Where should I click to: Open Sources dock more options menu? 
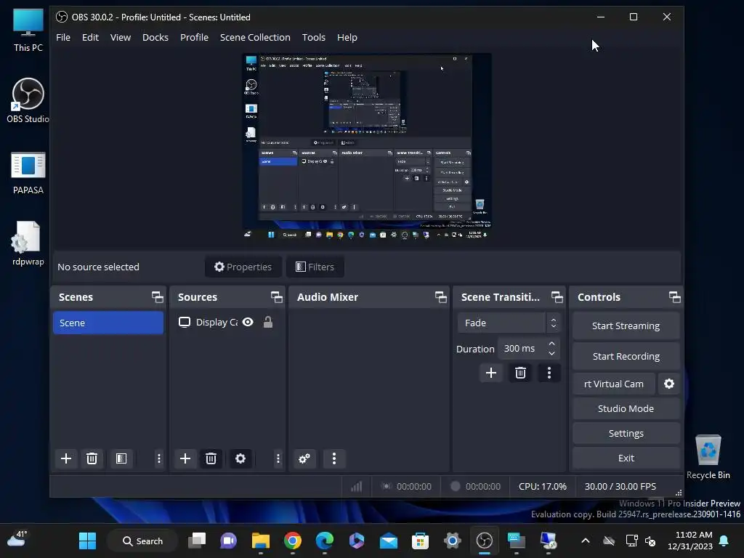point(278,458)
